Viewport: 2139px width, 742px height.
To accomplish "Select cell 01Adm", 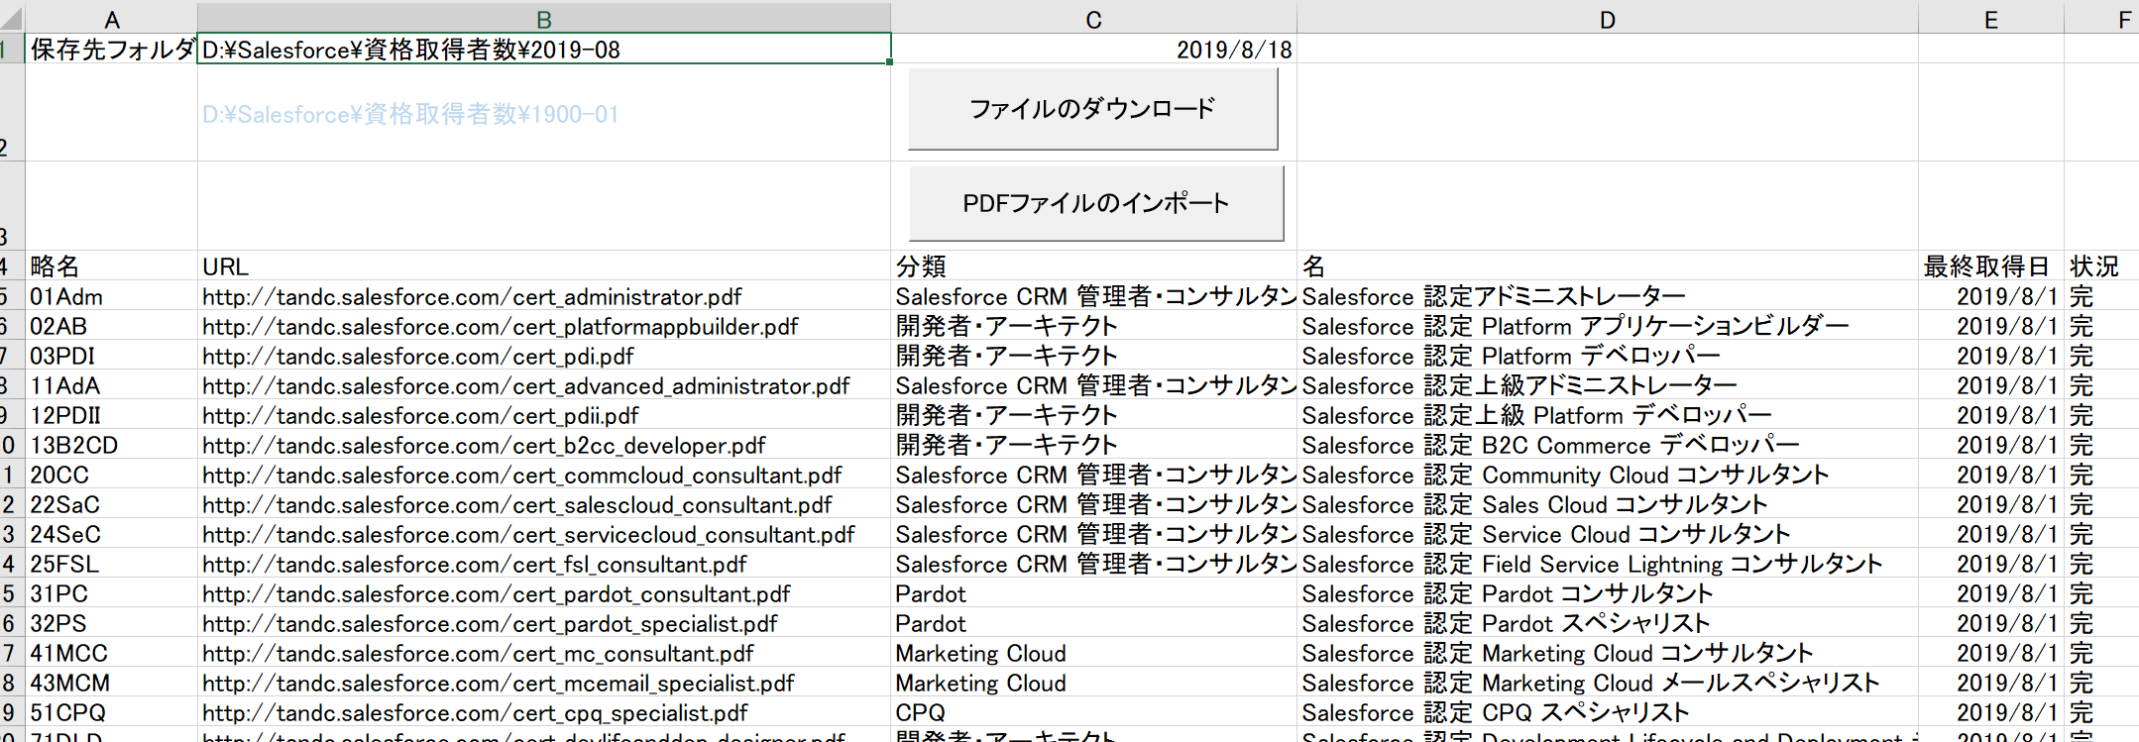I will pyautogui.click(x=111, y=295).
